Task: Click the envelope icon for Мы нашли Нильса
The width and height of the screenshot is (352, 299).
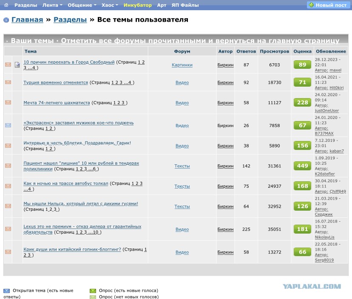Action: pyautogui.click(x=8, y=206)
